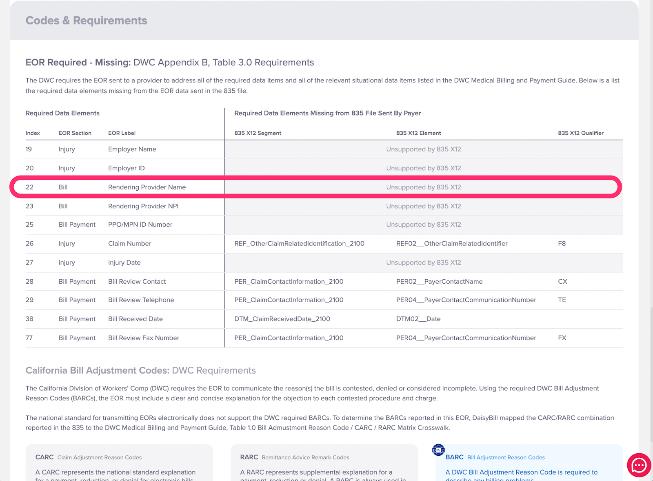Click the 835 X12 Qualifier column header
Viewport: 653px width, 481px height.
580,133
